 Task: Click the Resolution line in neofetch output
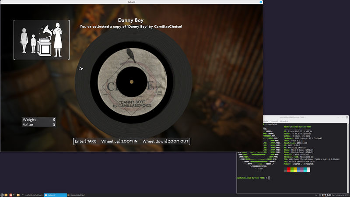295,143
